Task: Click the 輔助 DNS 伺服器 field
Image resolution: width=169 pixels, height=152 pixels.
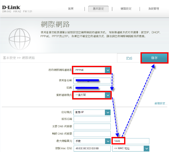Action: [x=92, y=134]
